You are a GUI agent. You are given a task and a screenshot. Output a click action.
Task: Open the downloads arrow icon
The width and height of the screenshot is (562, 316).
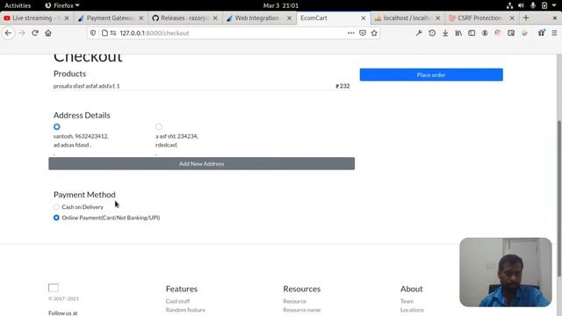445,33
